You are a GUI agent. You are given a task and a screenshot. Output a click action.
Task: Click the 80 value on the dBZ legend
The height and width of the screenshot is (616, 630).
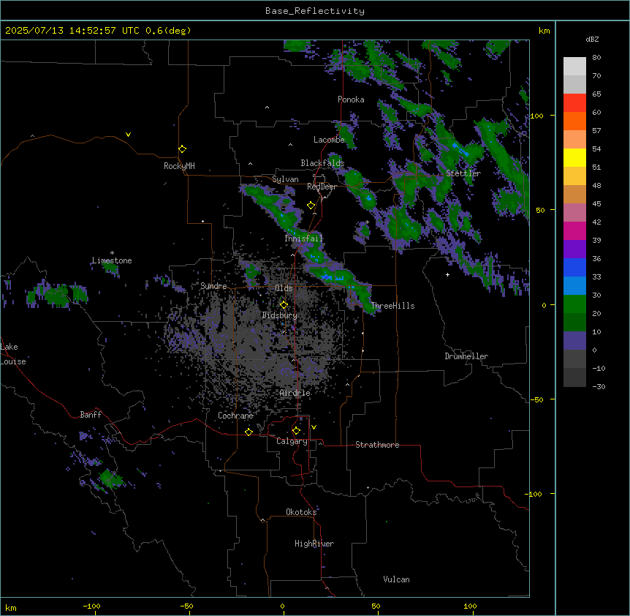596,58
